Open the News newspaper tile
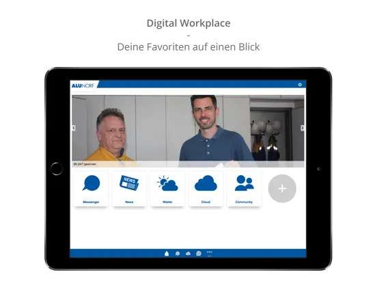 click(x=129, y=189)
